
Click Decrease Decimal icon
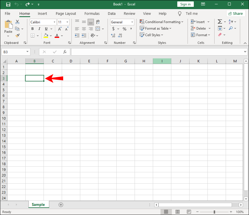[x=120, y=35]
